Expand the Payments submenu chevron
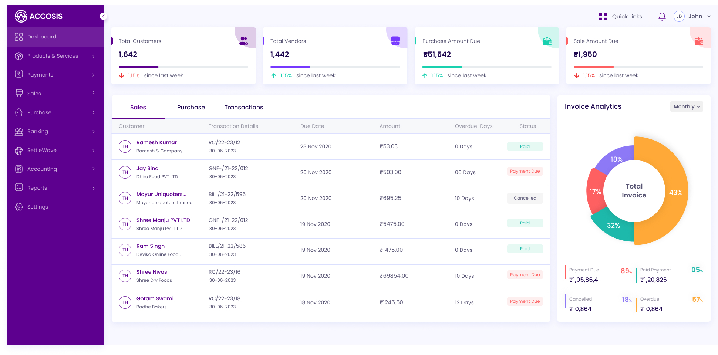The image size is (718, 355). point(94,75)
